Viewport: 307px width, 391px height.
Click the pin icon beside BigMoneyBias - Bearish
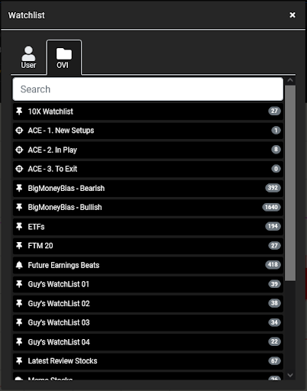pos(19,188)
